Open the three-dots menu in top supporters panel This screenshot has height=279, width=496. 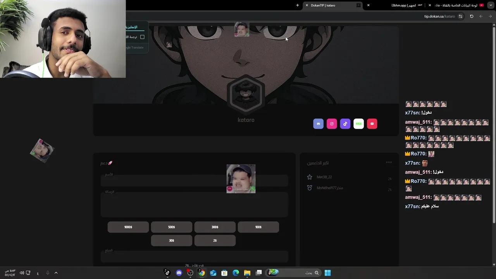pyautogui.click(x=389, y=162)
